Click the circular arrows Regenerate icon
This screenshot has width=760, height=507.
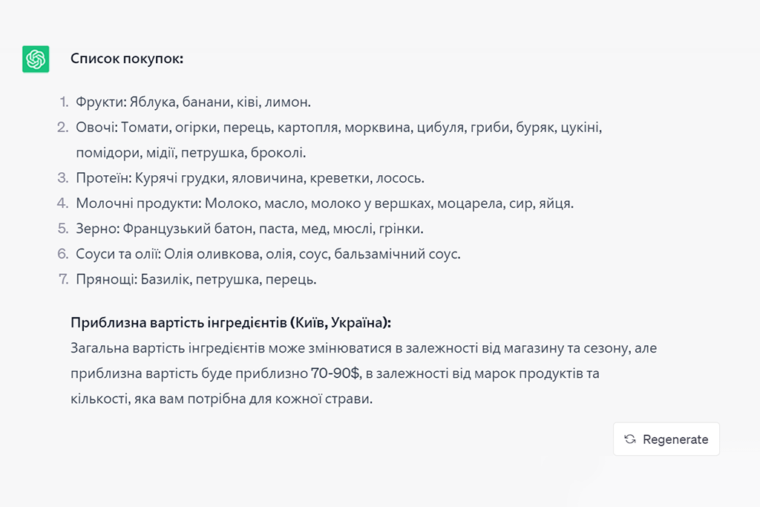point(630,439)
